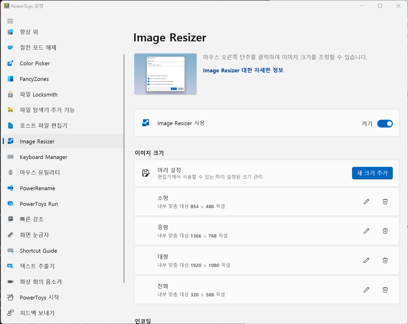The height and width of the screenshot is (324, 408).
Task: Edit the 대형 preset with pencil icon
Action: (x=366, y=261)
